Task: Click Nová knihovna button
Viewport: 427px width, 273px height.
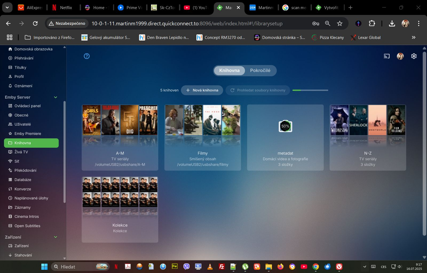Action: [x=202, y=90]
